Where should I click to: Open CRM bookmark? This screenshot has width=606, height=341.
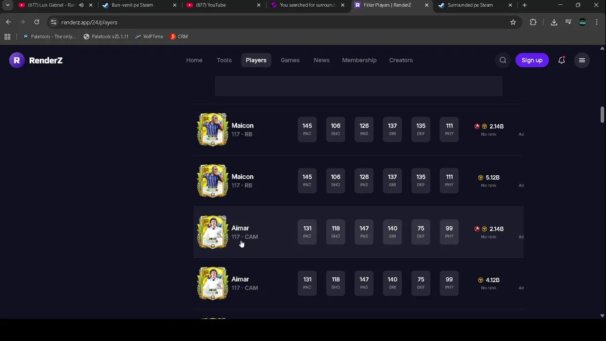[x=178, y=36]
